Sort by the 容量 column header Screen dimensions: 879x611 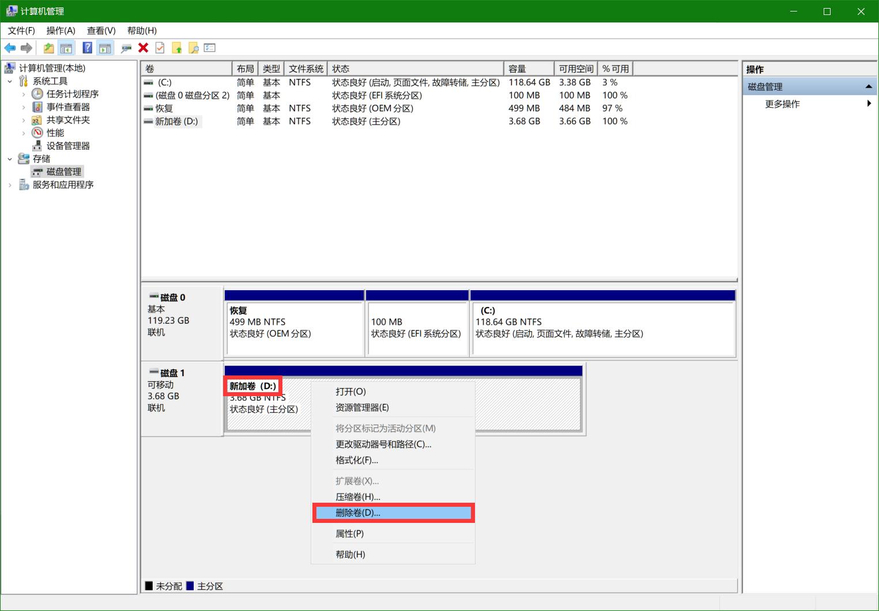(x=529, y=69)
